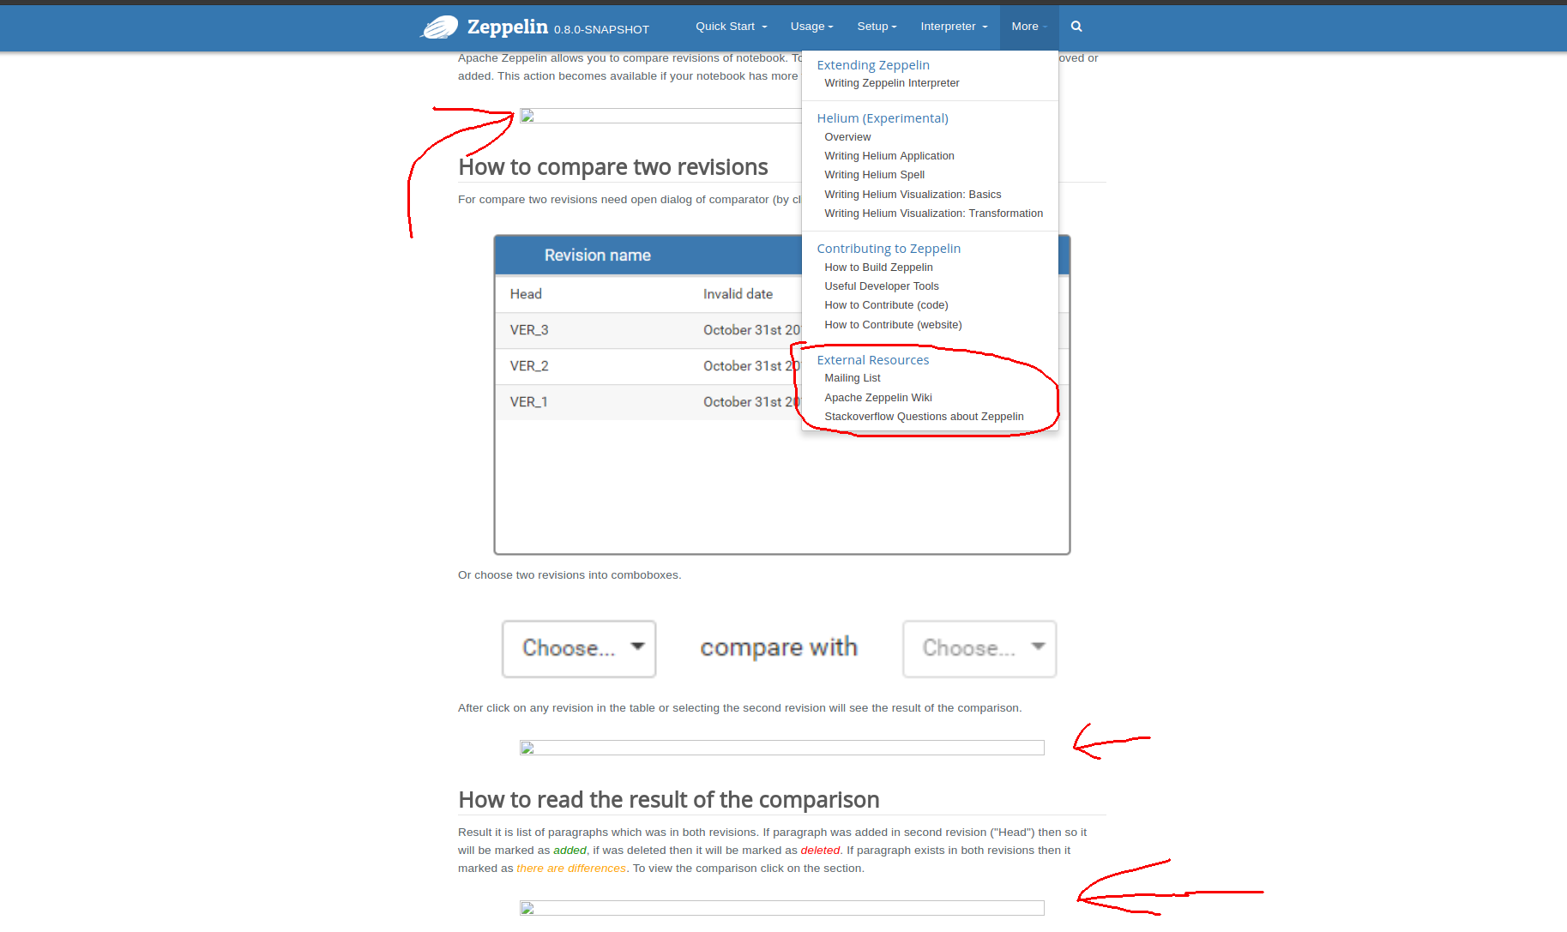Expand the Usage dropdown menu
This screenshot has width=1567, height=932.
point(811,27)
